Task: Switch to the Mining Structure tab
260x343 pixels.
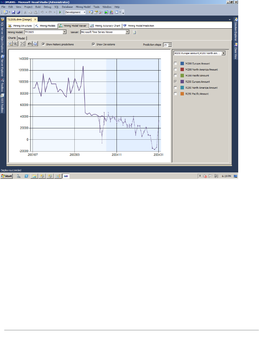Action: pos(20,26)
